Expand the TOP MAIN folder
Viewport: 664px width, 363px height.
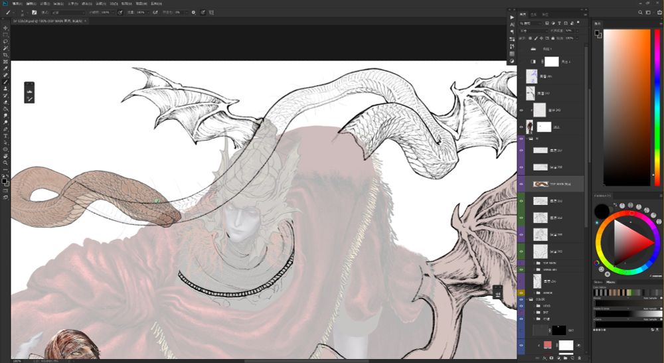(x=533, y=263)
